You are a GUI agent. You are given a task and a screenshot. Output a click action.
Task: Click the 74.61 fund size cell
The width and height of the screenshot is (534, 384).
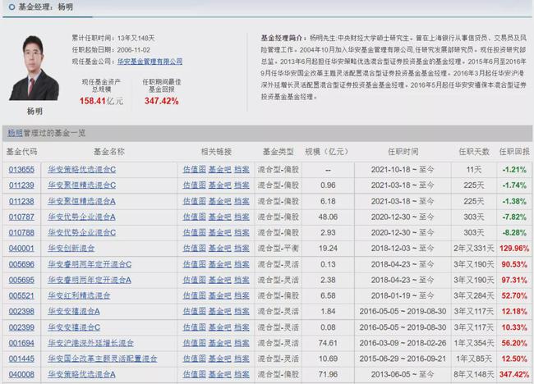pos(328,343)
